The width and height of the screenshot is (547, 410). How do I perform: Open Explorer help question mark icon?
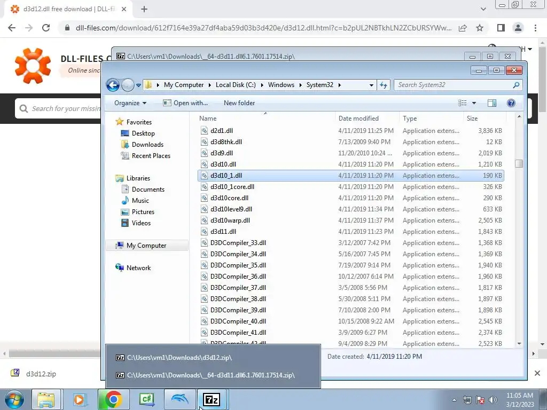tap(511, 103)
